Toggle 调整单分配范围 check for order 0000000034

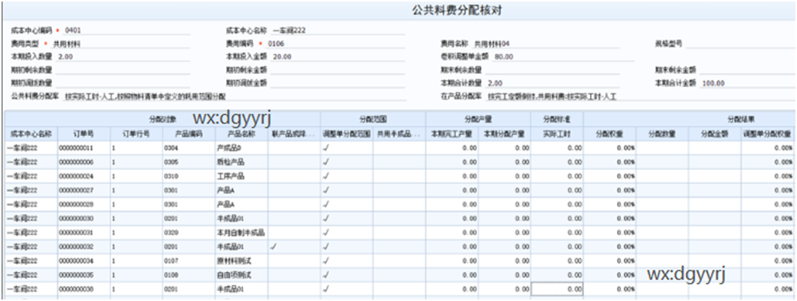326,260
